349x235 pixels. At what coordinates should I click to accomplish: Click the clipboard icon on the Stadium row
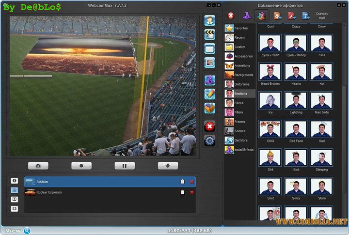(x=182, y=182)
